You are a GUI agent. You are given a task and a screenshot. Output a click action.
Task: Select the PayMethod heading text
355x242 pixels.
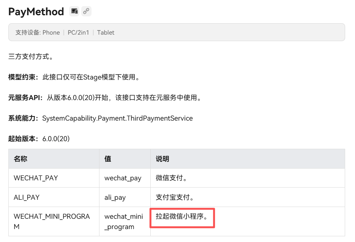pyautogui.click(x=36, y=11)
